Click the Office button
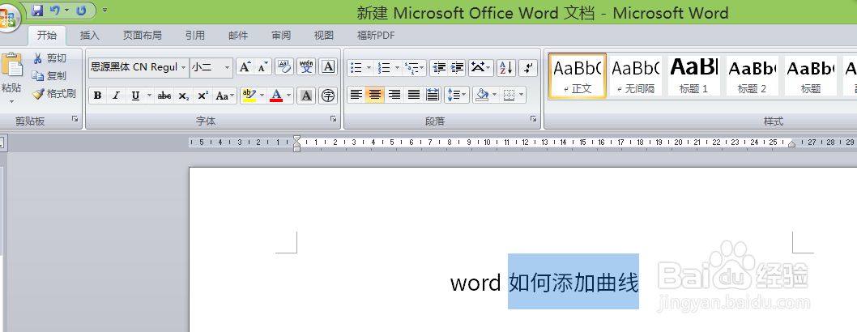This screenshot has width=857, height=332. coord(8,18)
